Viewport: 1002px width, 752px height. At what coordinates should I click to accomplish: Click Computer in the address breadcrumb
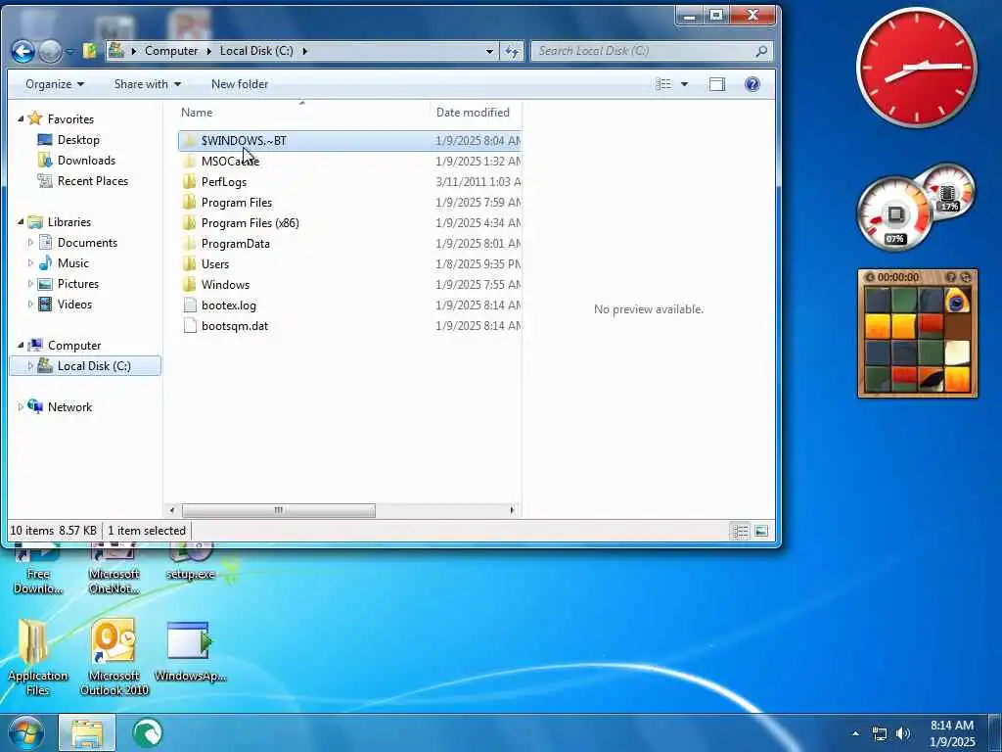(x=171, y=51)
